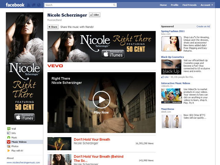
Task: Go to Home in top navigation
Action: pos(163,5)
